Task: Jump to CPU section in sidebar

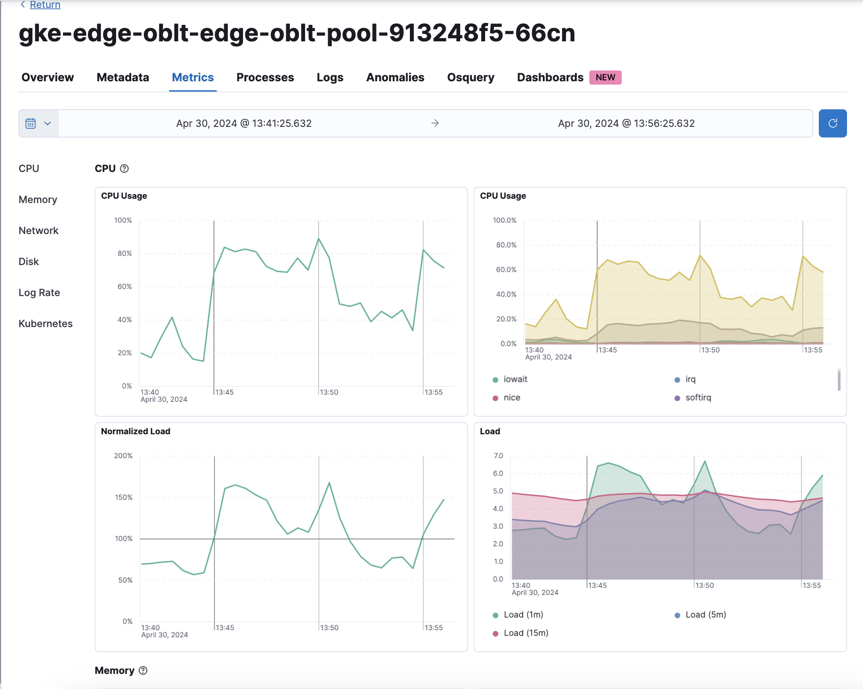Action: point(29,169)
